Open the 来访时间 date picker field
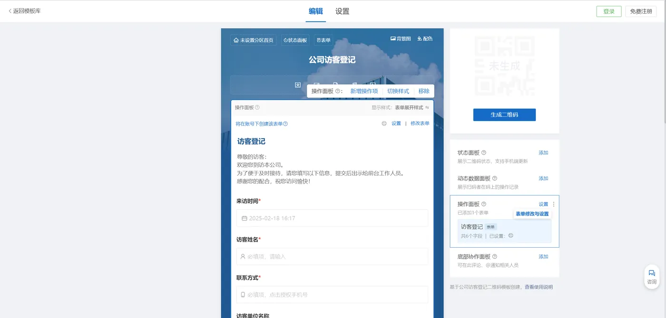 [332, 218]
